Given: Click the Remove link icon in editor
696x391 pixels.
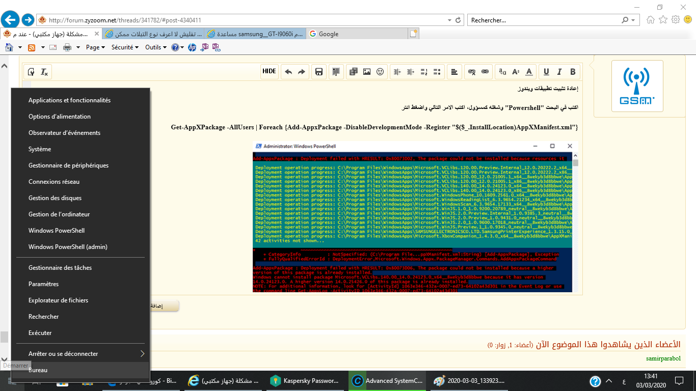Looking at the screenshot, I should pyautogui.click(x=472, y=72).
